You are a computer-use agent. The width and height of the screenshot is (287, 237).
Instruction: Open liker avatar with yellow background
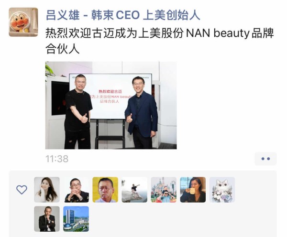point(105,190)
